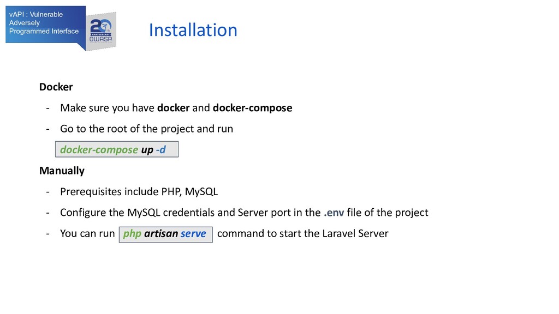Click the vAPI blue banner badge
This screenshot has width=559, height=314.
coord(46,25)
